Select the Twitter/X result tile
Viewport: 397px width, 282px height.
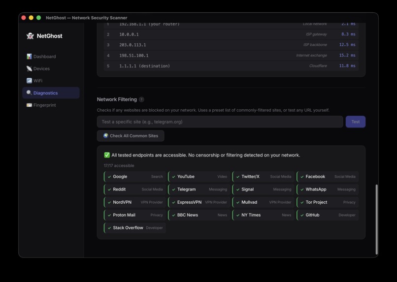click(264, 177)
